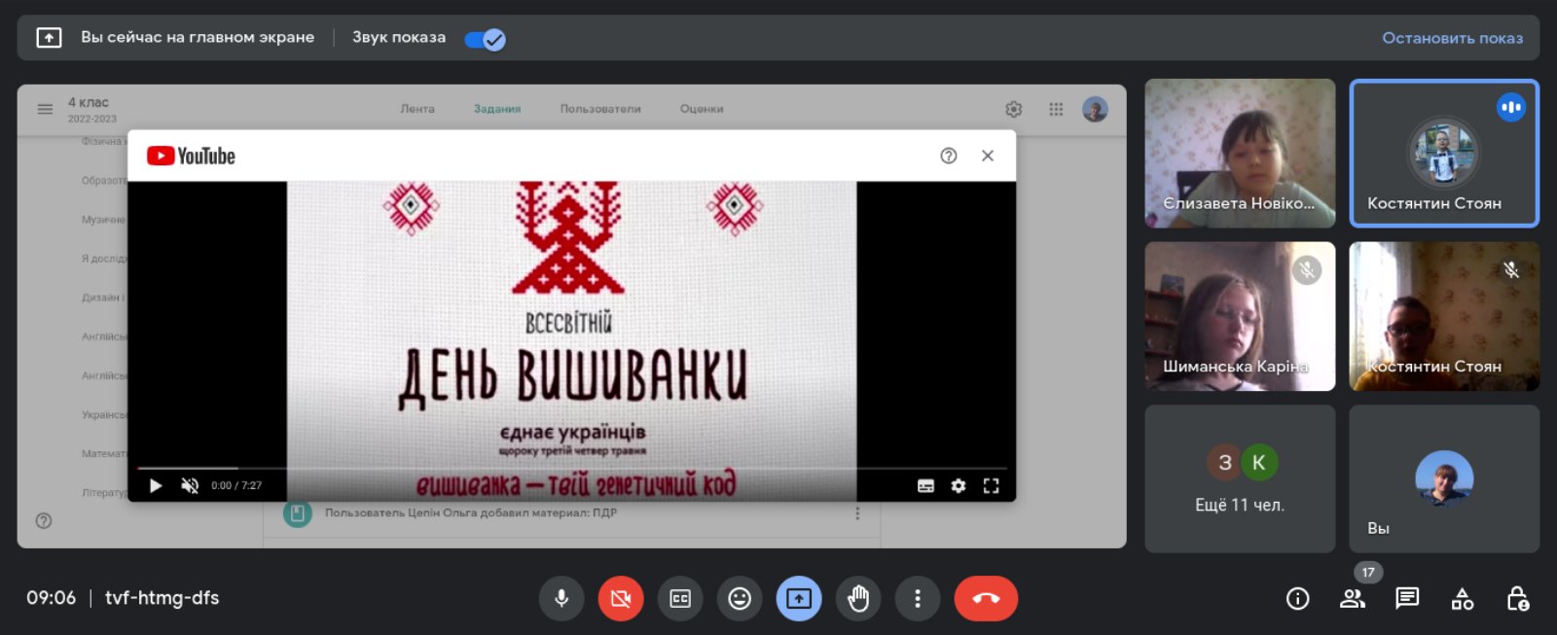Switch to the 'Лента' tab
The height and width of the screenshot is (635, 1557).
tap(417, 109)
